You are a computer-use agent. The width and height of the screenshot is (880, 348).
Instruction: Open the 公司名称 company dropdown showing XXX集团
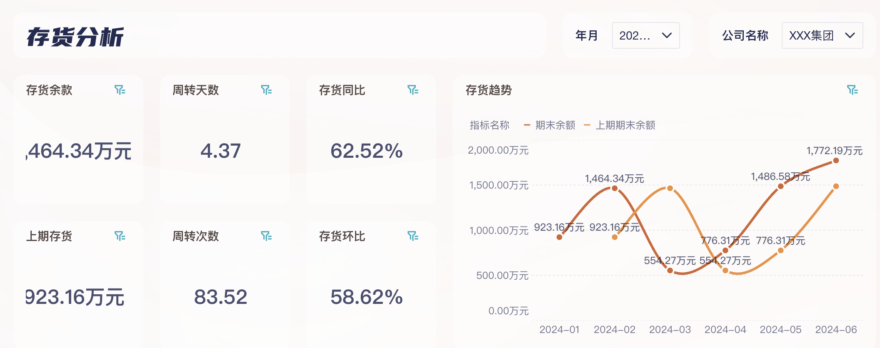822,35
